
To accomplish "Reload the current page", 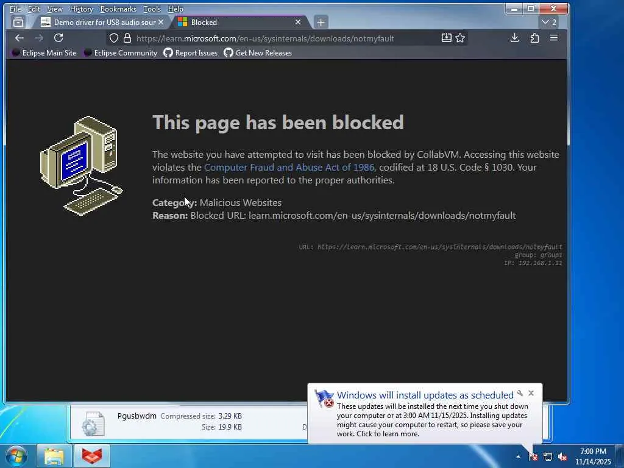I will (x=58, y=38).
